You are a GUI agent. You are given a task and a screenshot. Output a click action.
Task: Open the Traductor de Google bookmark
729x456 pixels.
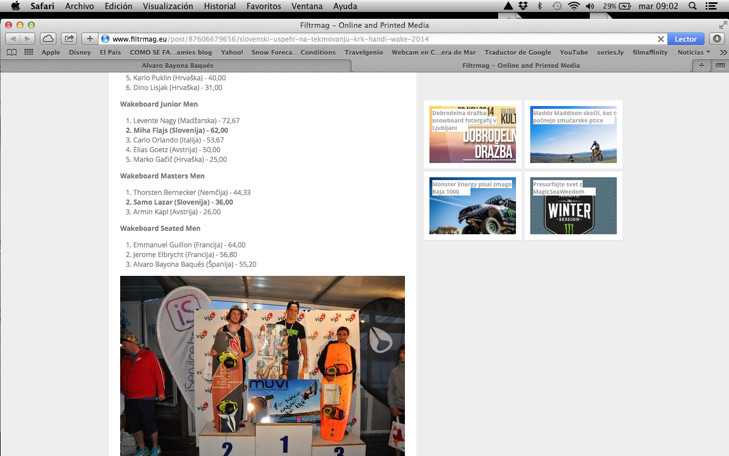click(518, 52)
